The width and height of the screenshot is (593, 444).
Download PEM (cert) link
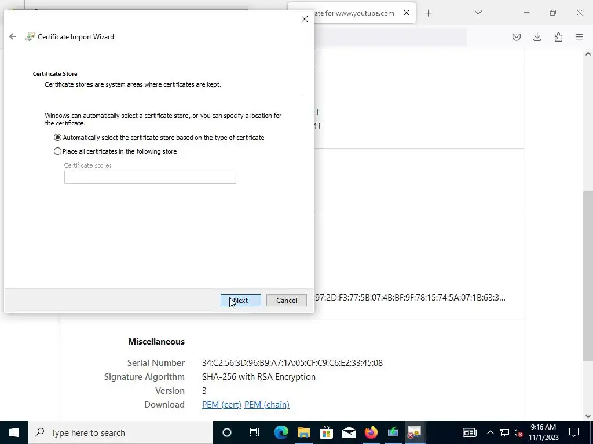click(222, 405)
